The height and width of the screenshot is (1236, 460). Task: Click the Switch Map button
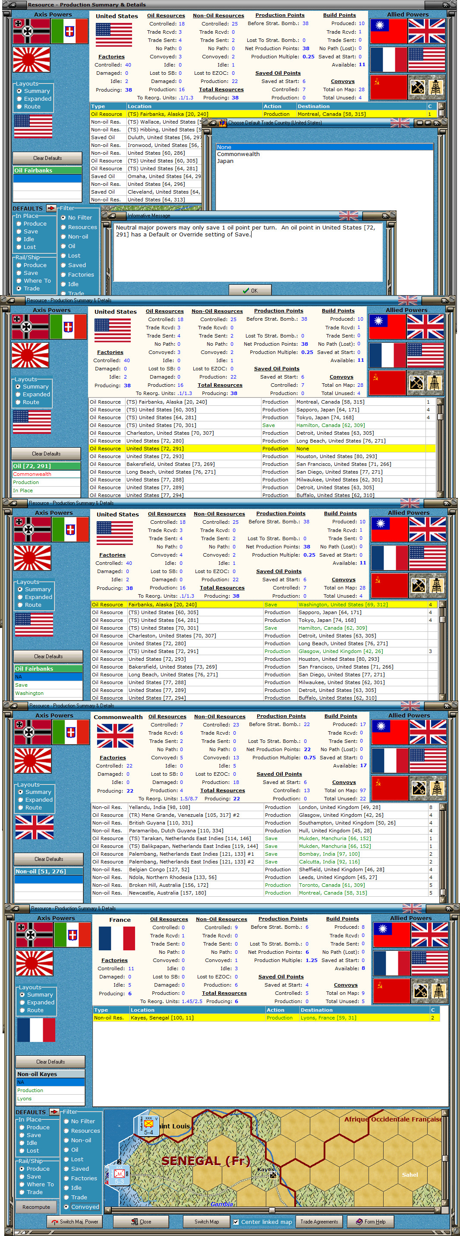(207, 1222)
